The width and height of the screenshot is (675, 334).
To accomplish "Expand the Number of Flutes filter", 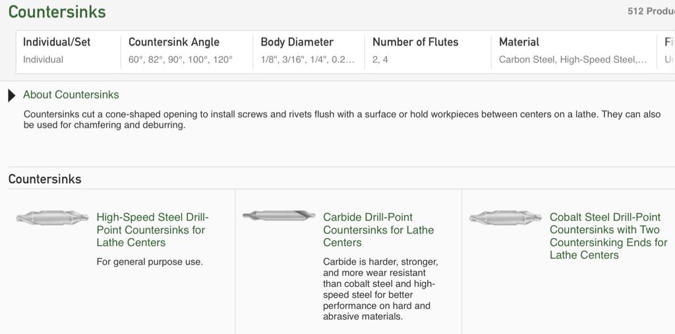I will click(428, 51).
